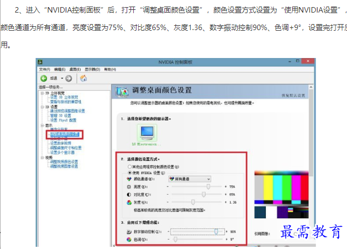The height and width of the screenshot is (249, 347).
Task: Open 管理 3D 设置 task
Action: tap(61, 115)
